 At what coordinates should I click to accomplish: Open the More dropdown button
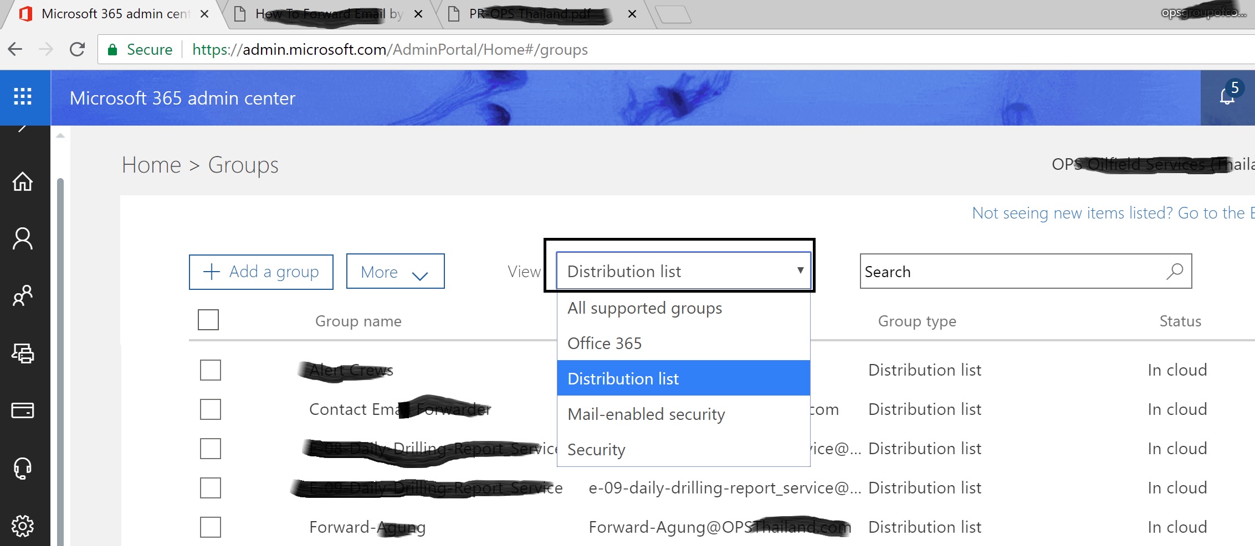(395, 271)
